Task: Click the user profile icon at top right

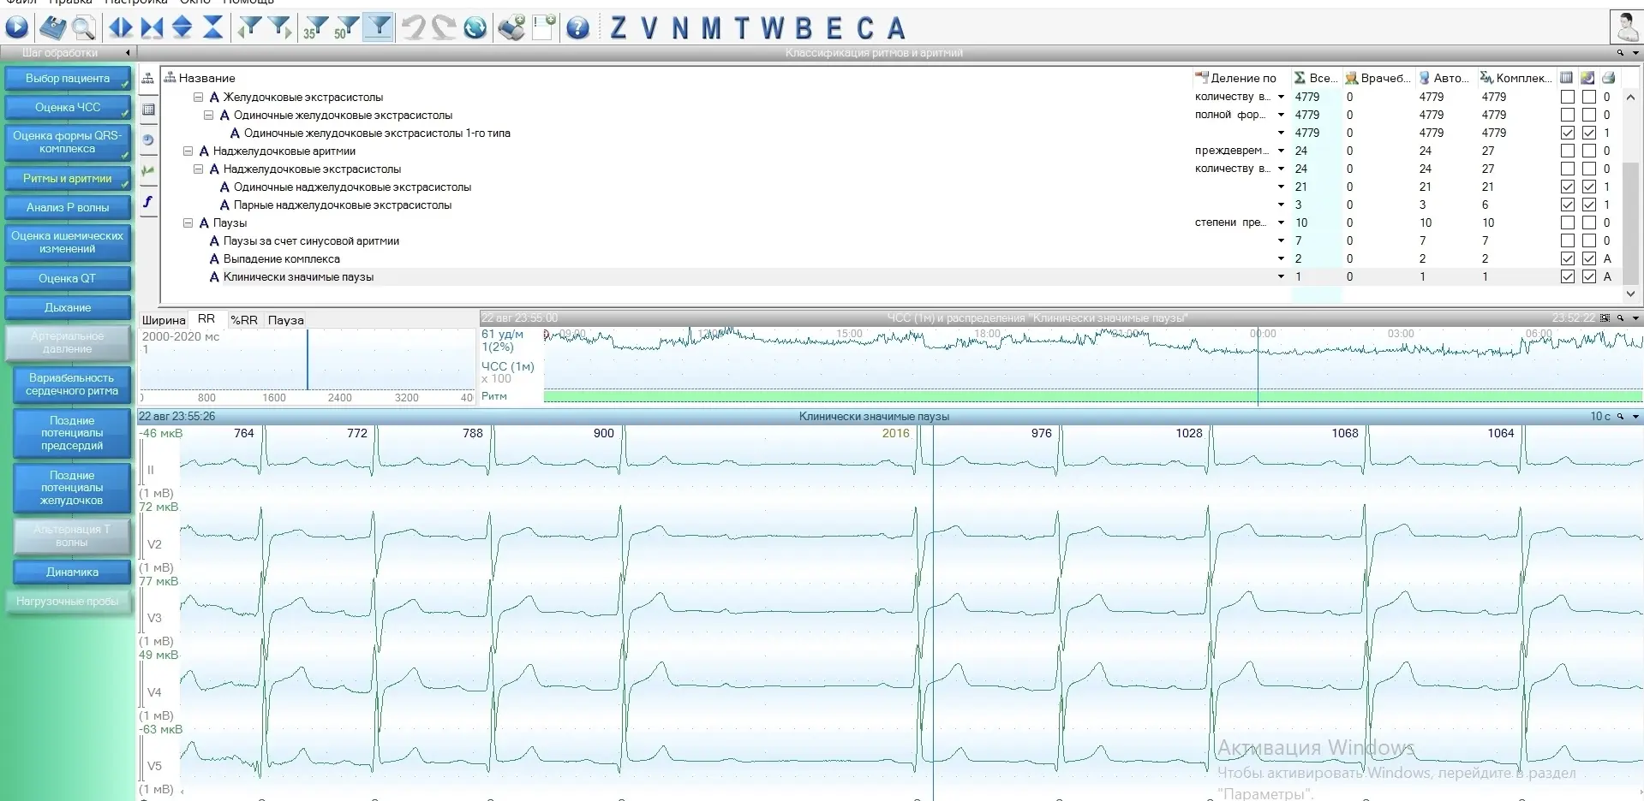Action: [x=1626, y=27]
